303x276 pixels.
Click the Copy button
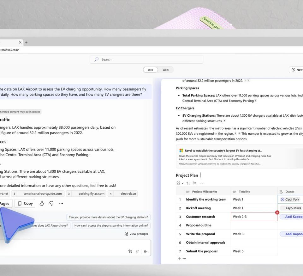[25, 204]
